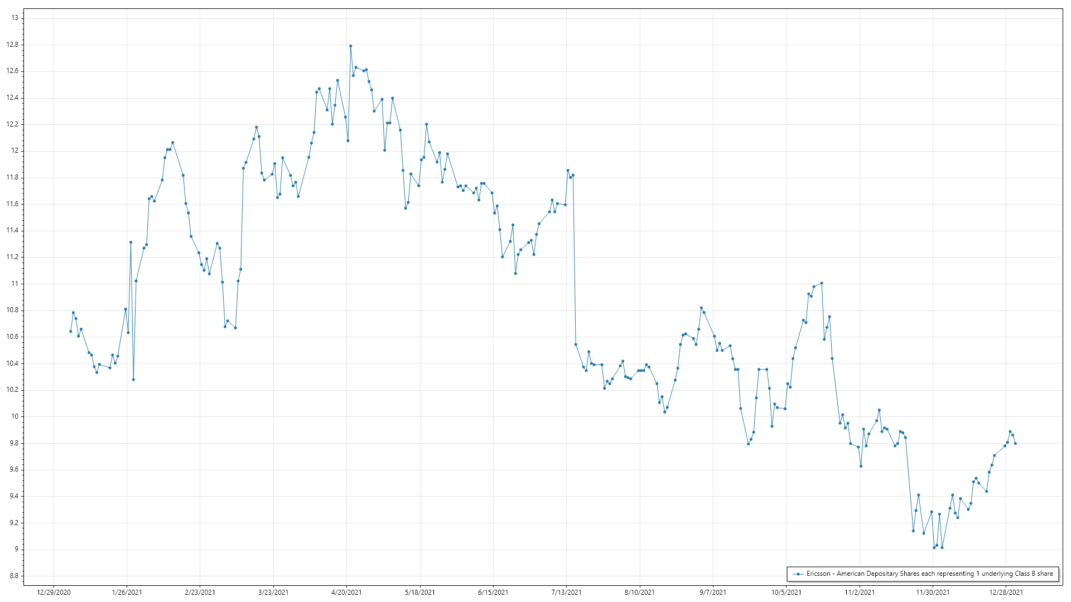
Task: Click the 8.8 value on the y-axis
Action: click(13, 576)
